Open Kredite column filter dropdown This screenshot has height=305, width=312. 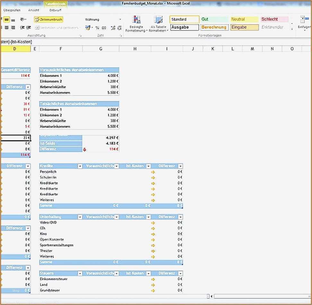point(80,166)
